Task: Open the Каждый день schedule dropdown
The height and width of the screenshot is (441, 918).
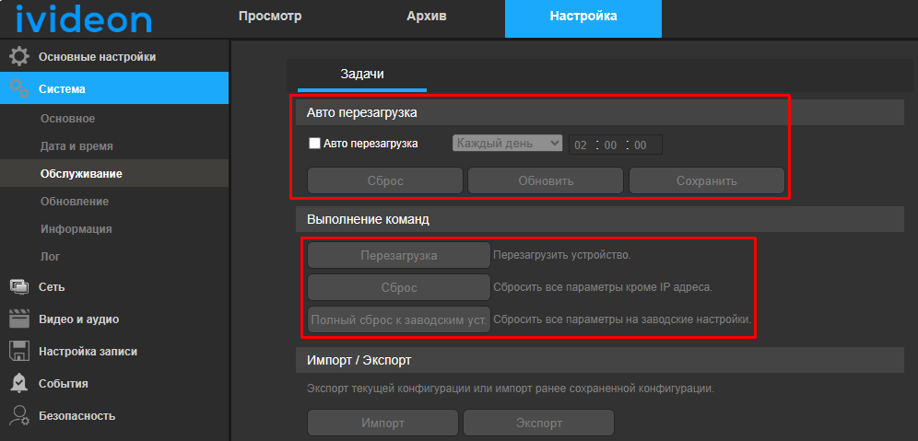Action: point(507,144)
